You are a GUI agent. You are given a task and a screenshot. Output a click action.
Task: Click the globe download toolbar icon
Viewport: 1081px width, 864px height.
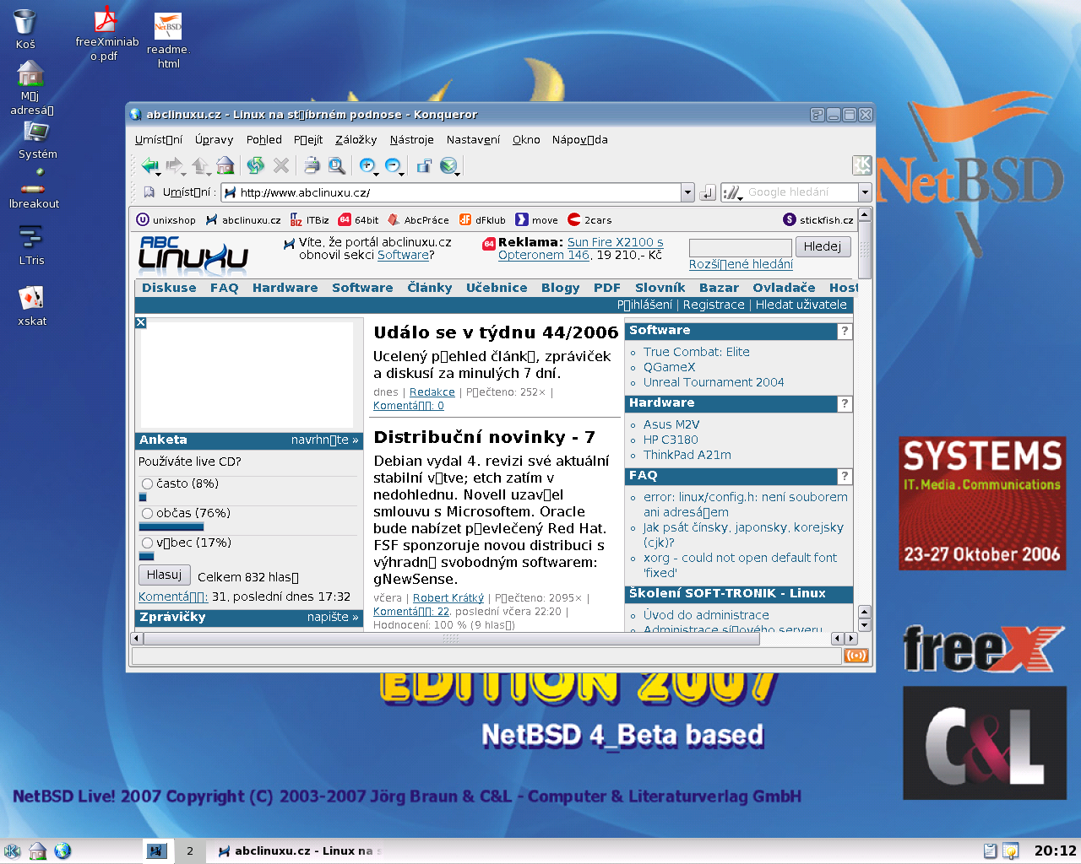tap(449, 165)
